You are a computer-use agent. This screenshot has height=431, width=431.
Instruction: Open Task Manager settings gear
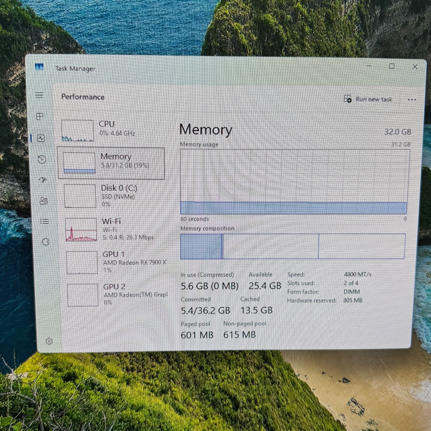(x=49, y=341)
